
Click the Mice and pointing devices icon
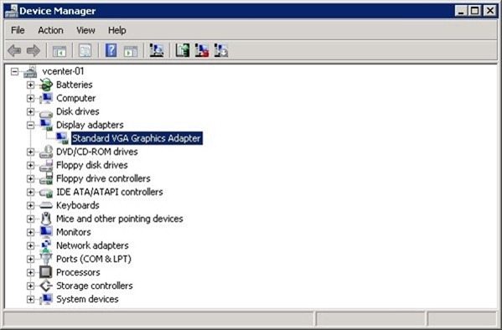[x=46, y=219]
